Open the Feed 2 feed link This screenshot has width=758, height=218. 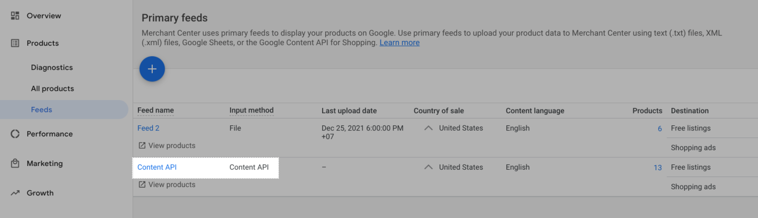coord(148,128)
